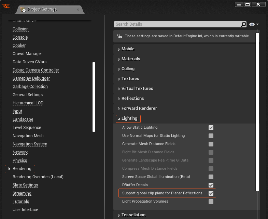Click the lock icon in the writable notice

point(119,36)
